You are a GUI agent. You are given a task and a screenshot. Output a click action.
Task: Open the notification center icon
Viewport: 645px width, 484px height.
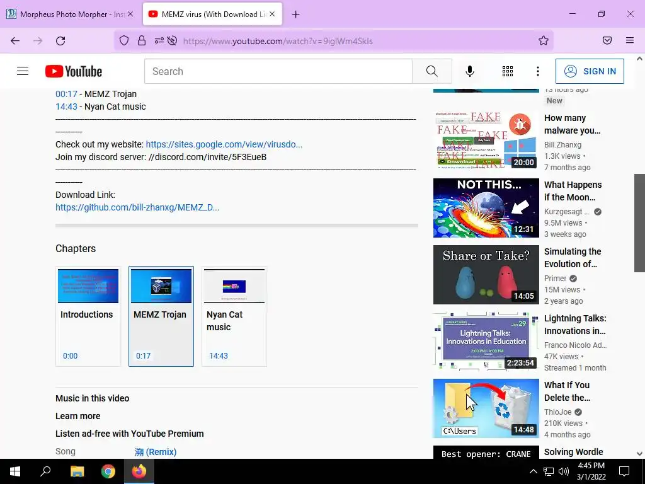pyautogui.click(x=624, y=471)
